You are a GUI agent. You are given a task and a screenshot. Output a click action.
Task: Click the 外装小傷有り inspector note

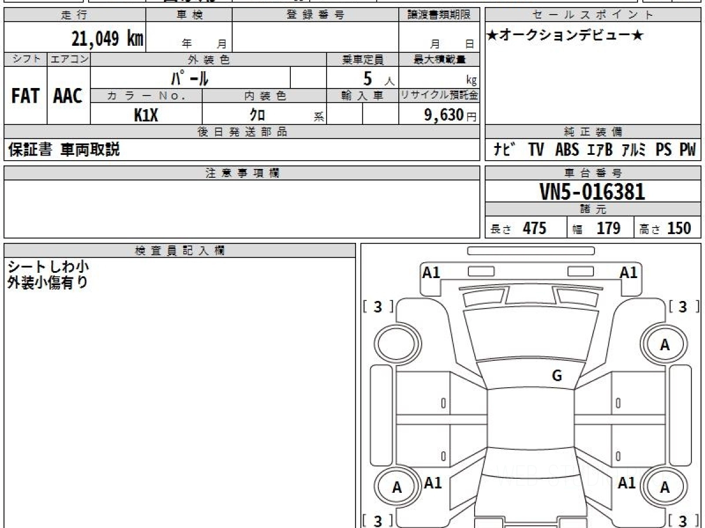[x=48, y=282]
